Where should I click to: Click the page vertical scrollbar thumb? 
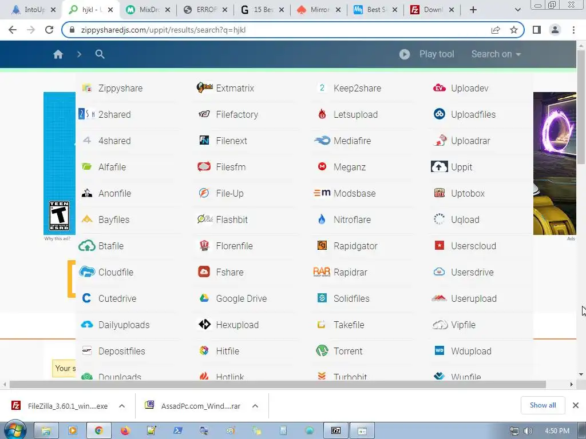click(581, 106)
